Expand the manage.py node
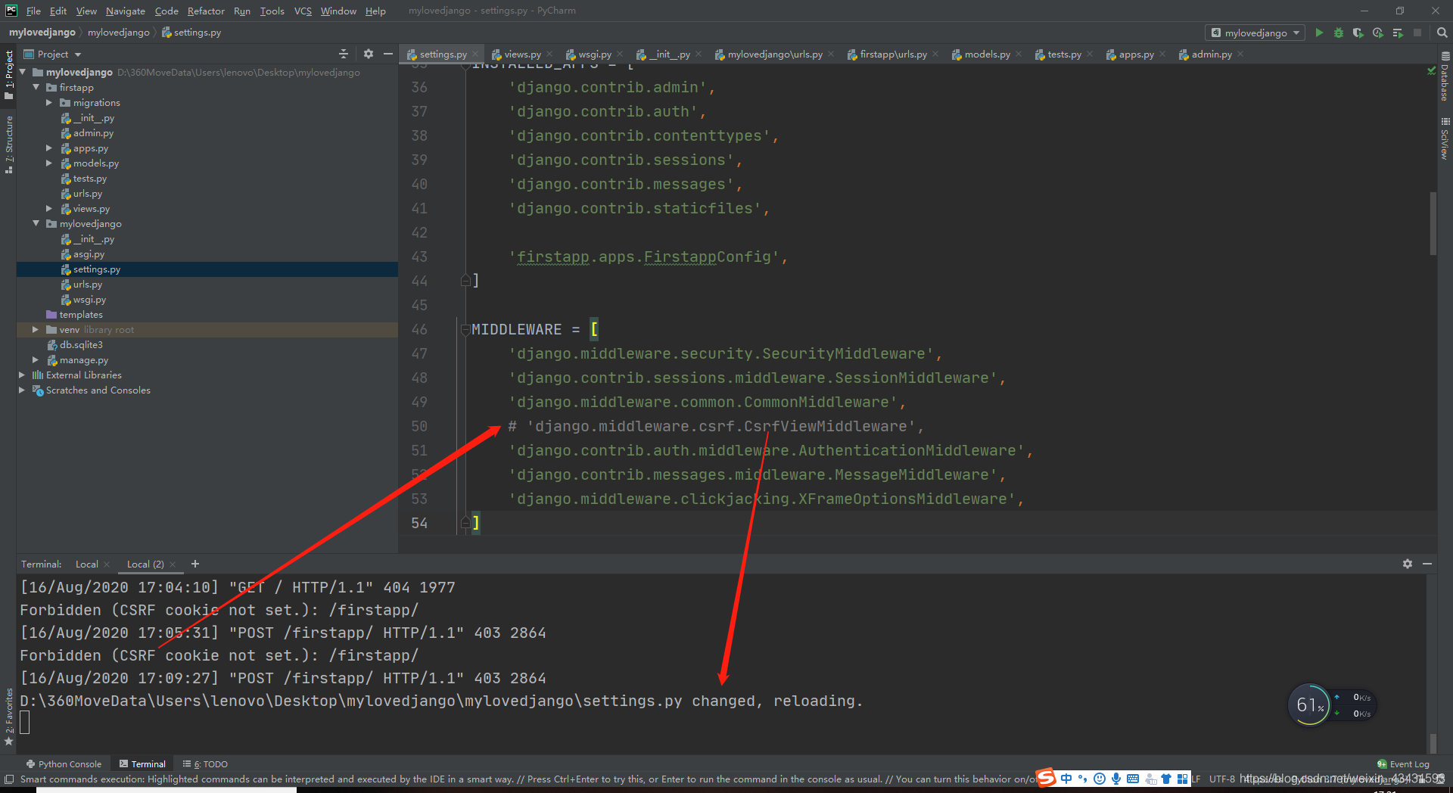1453x793 pixels. (36, 360)
